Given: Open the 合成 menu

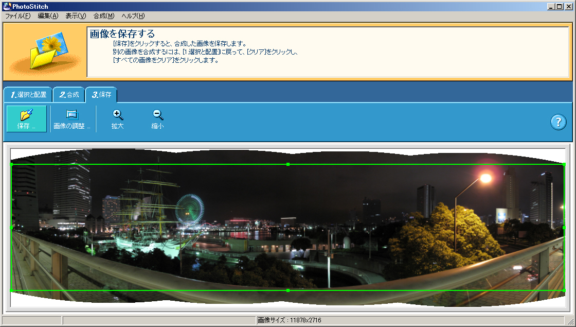Looking at the screenshot, I should click(x=104, y=16).
